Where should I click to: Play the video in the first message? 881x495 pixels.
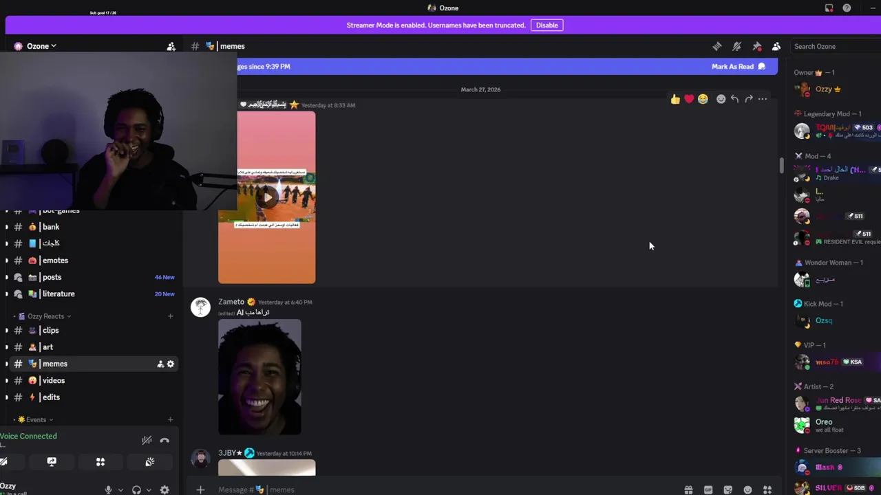tap(267, 197)
